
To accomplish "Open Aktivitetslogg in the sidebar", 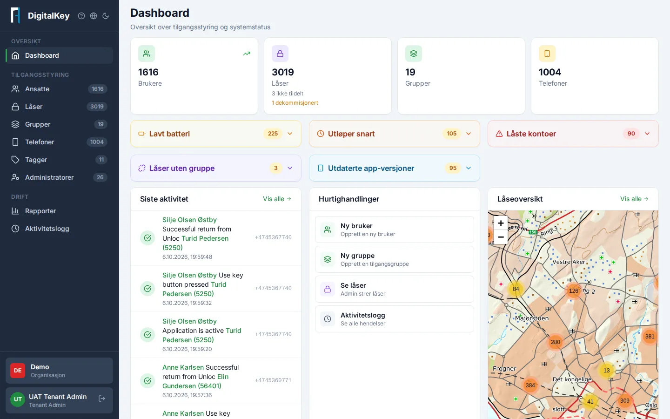I will (x=60, y=229).
